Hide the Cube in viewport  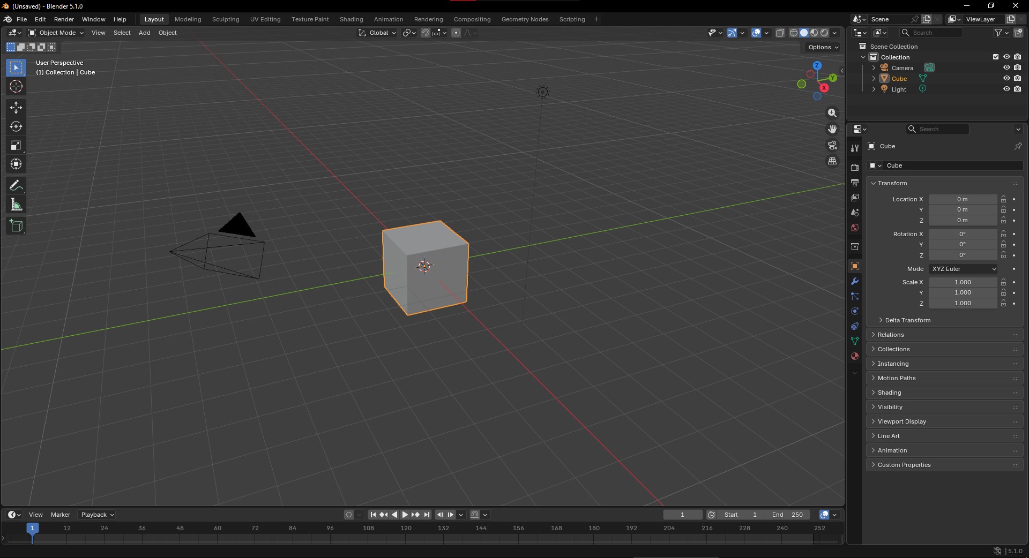(x=1006, y=78)
